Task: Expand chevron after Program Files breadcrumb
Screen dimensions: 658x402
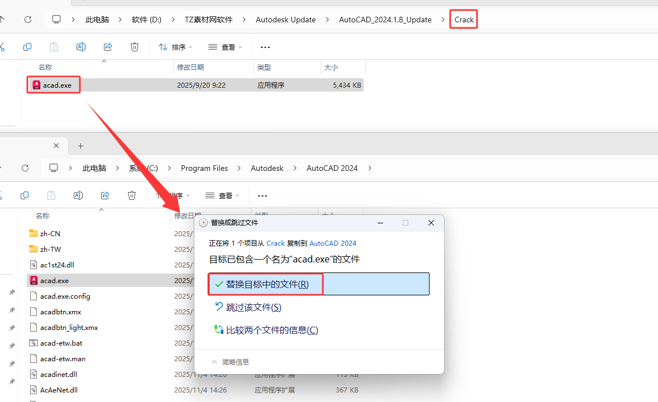Action: tap(239, 168)
